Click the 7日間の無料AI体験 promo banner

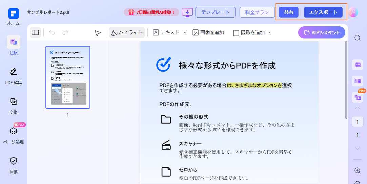[151, 12]
